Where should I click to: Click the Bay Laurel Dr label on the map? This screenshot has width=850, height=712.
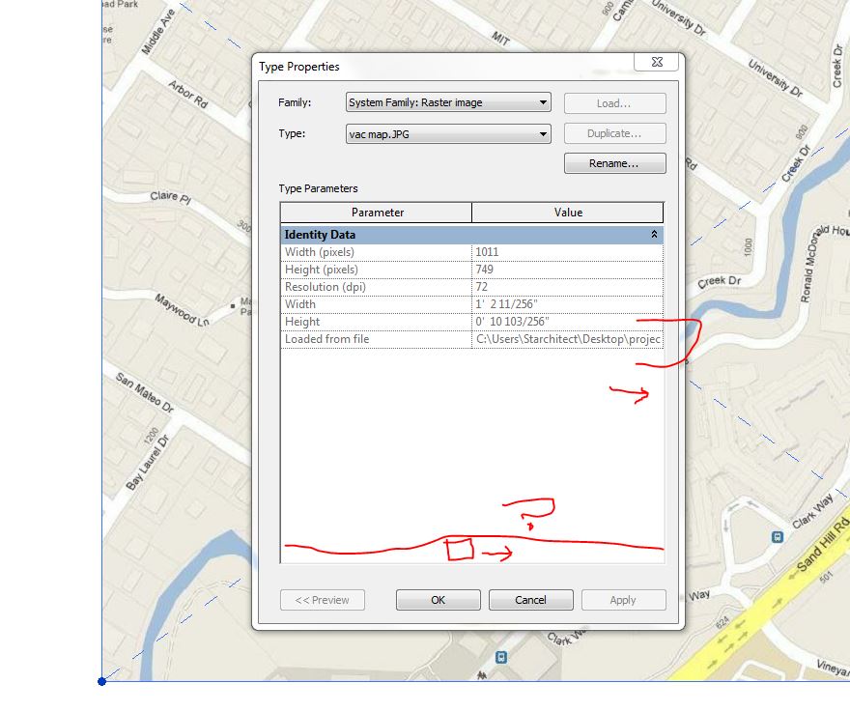coord(148,463)
